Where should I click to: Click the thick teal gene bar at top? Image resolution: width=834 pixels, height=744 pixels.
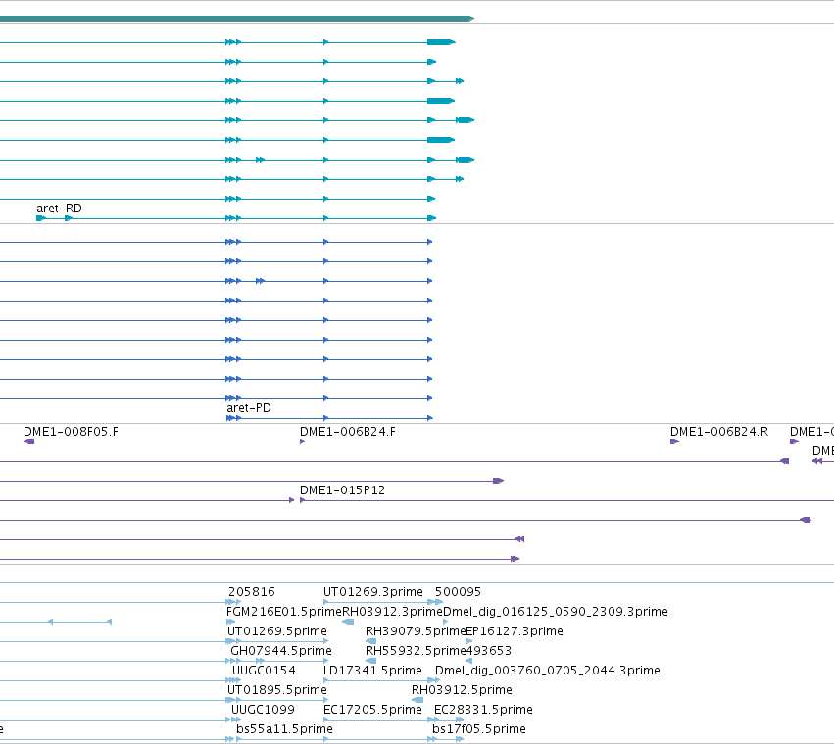point(237,19)
